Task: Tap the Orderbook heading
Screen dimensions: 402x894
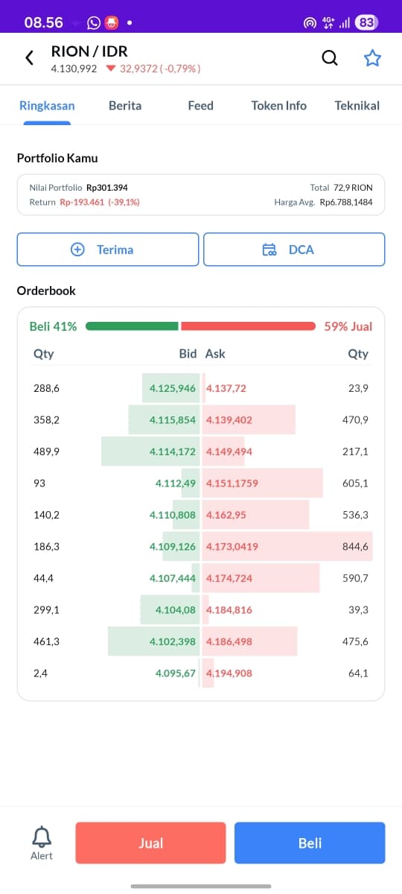Action: coord(46,291)
